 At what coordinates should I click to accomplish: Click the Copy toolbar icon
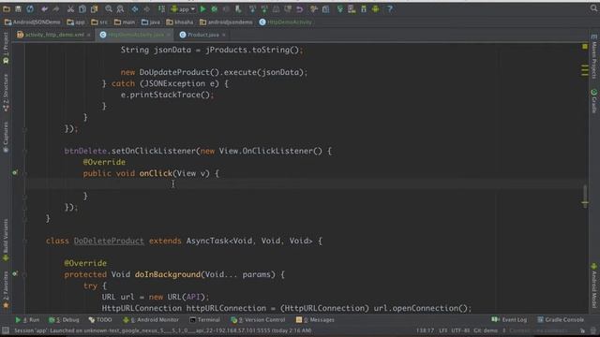(82, 8)
